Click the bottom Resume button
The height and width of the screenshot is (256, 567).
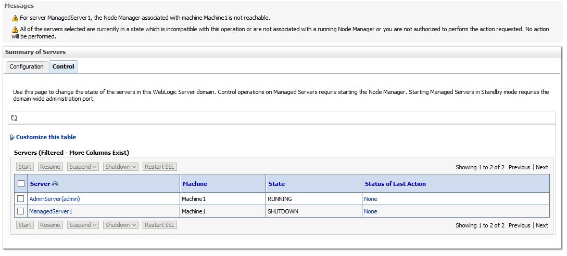(51, 225)
